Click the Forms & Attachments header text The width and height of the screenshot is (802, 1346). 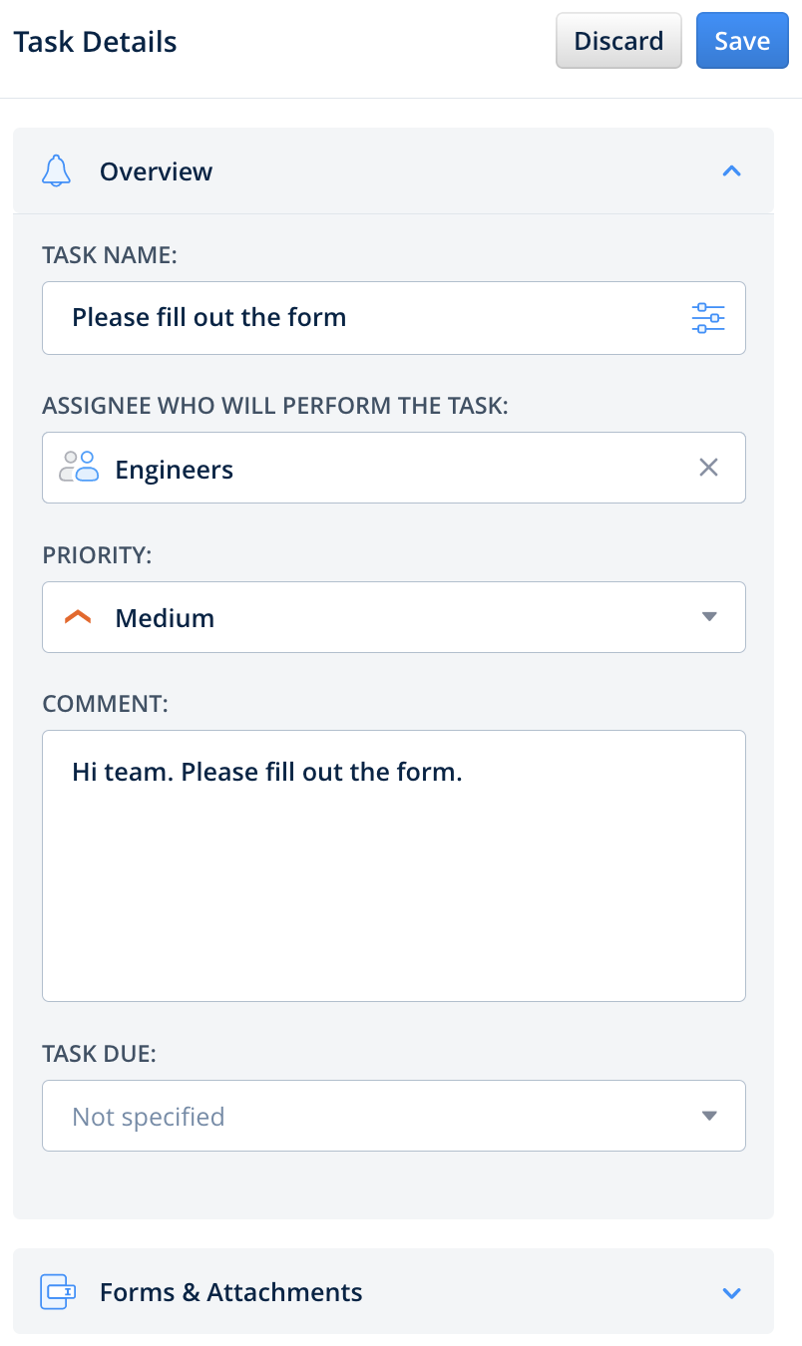tap(230, 1292)
